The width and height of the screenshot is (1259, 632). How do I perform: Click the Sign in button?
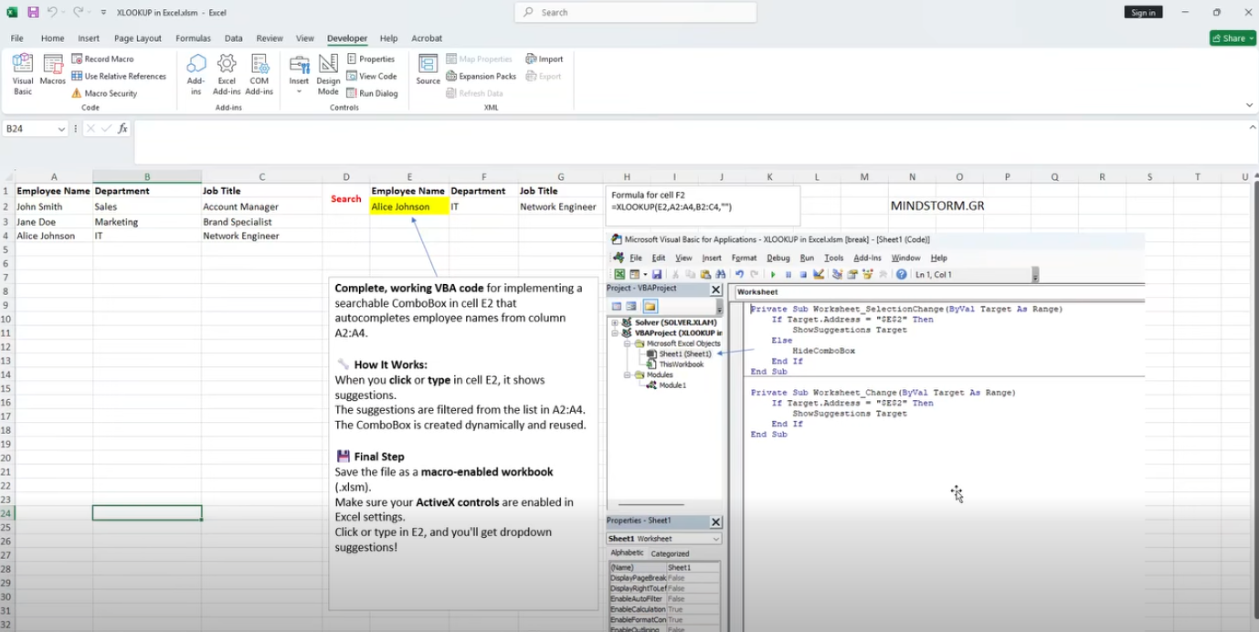pyautogui.click(x=1143, y=13)
